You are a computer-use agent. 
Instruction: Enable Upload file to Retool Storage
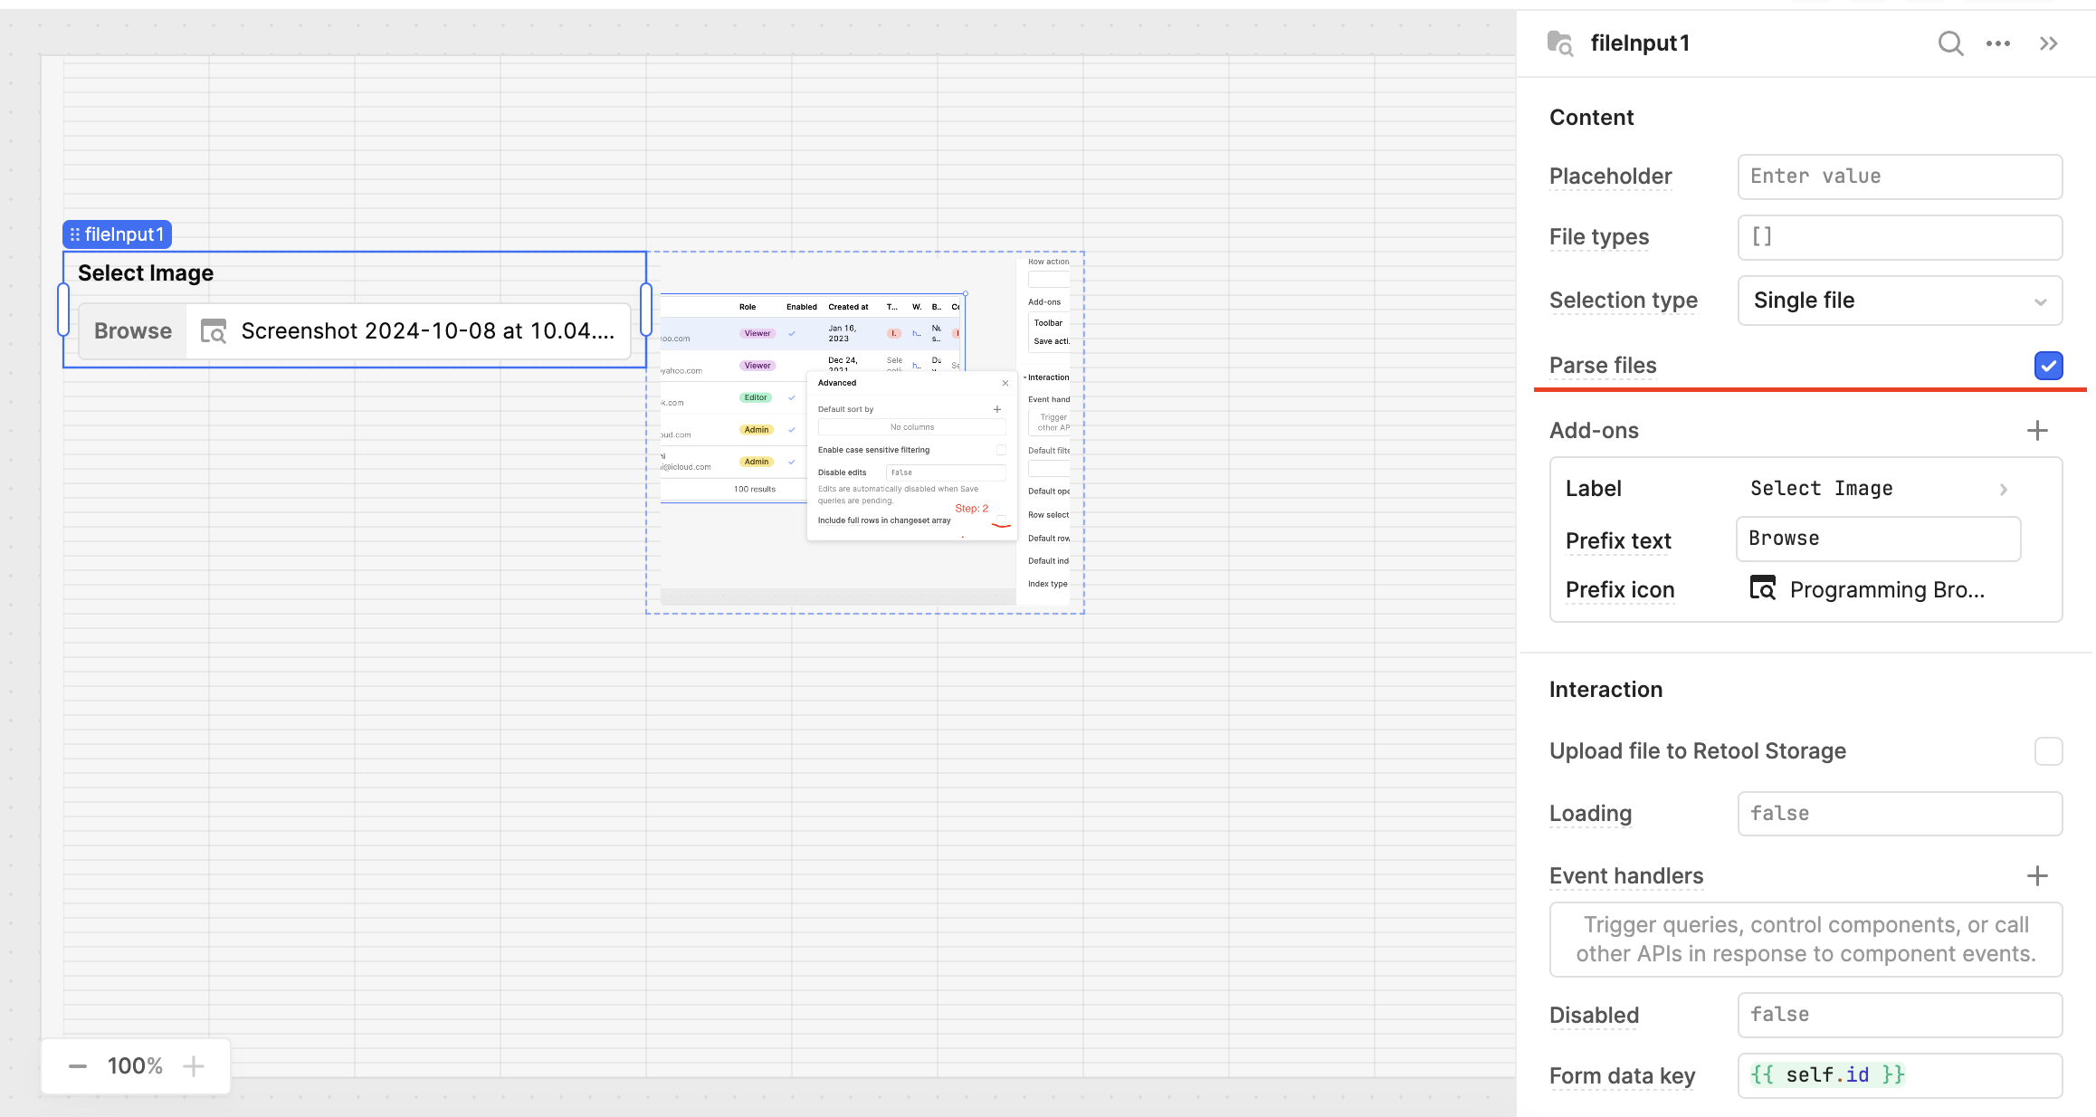coord(2049,751)
